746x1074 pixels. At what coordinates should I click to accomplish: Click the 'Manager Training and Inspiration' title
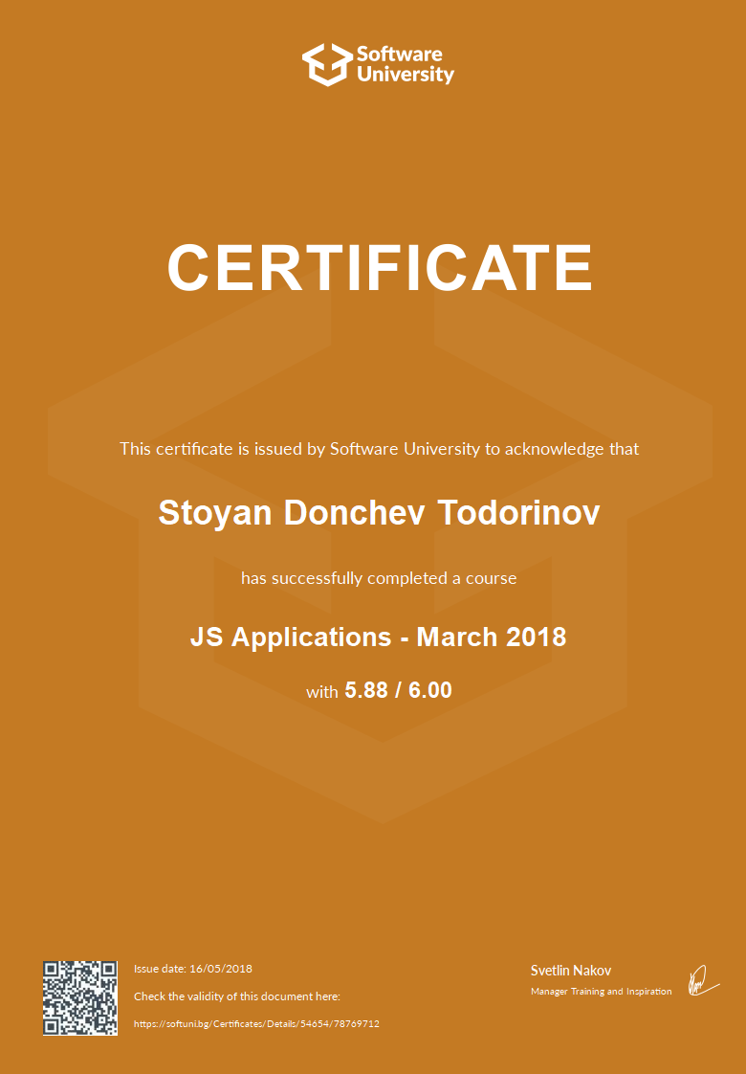pyautogui.click(x=601, y=991)
